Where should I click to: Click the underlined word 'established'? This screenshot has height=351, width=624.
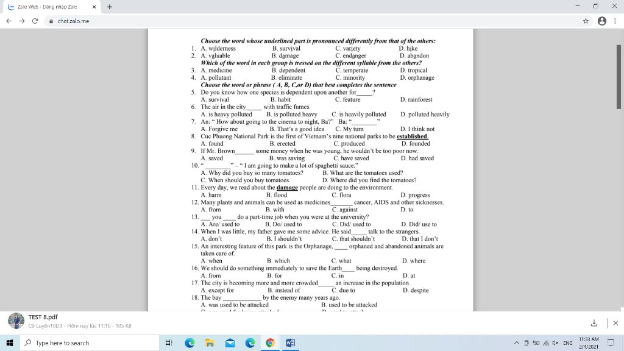[413, 136]
